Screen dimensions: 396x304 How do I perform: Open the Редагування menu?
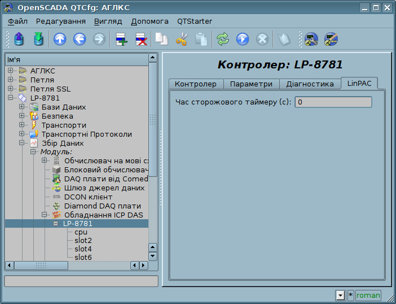coord(61,21)
